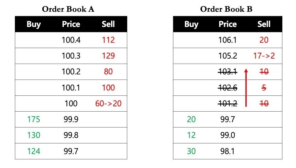Click the green buy quantity 124

pos(34,151)
